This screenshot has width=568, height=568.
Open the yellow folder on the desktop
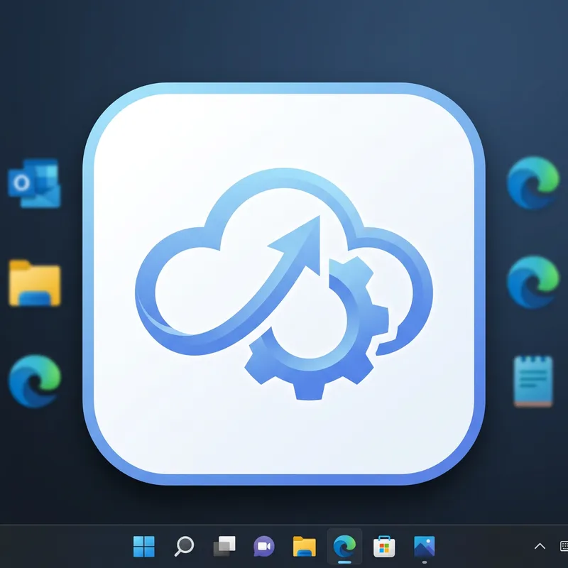point(34,283)
